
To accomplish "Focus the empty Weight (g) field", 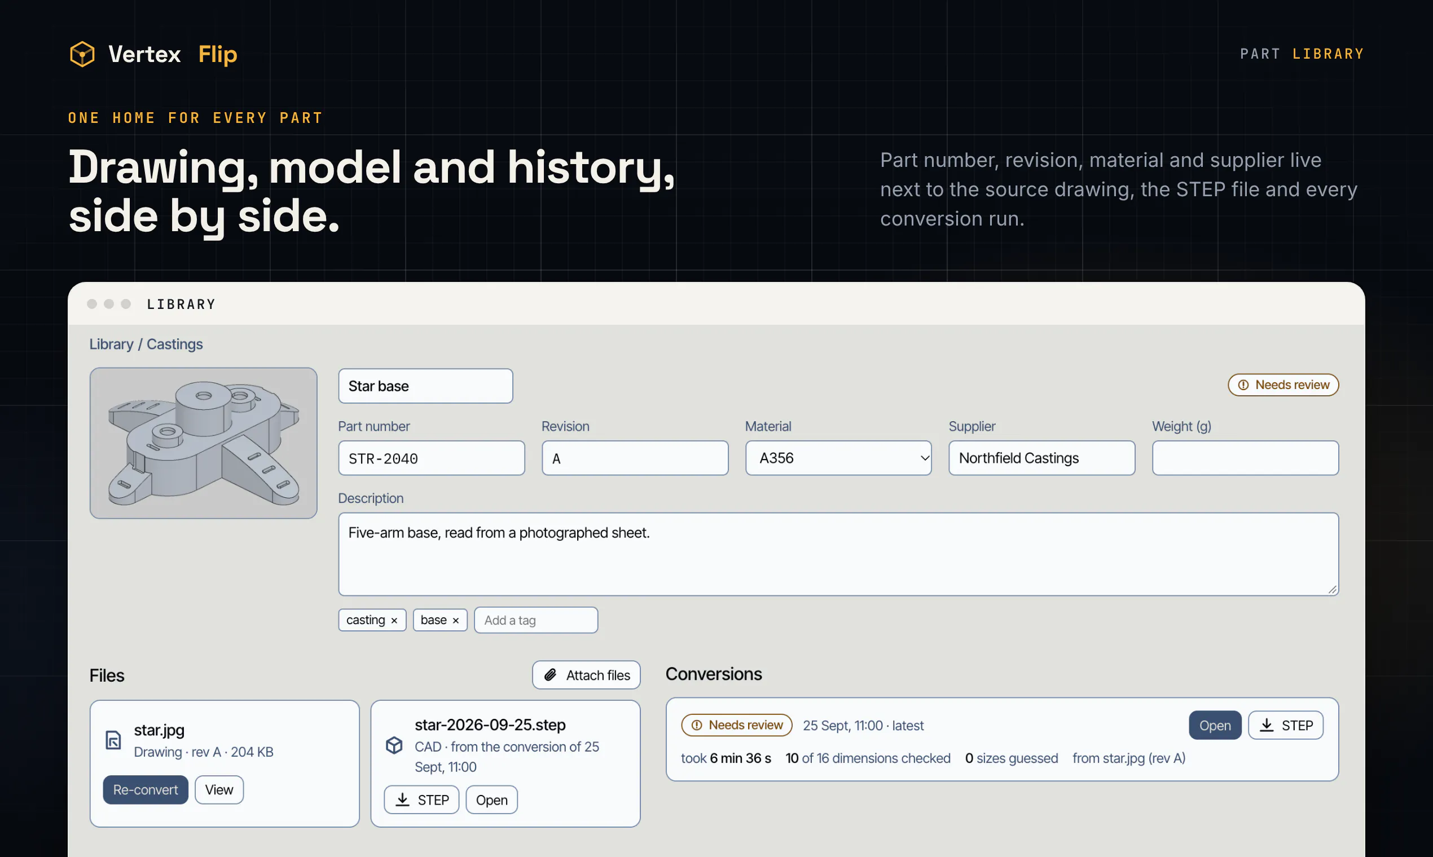I will [1245, 458].
